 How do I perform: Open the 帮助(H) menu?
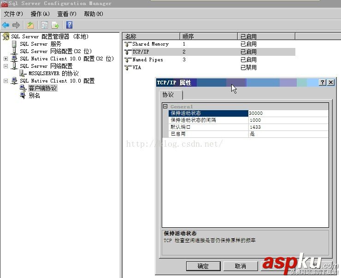point(94,14)
